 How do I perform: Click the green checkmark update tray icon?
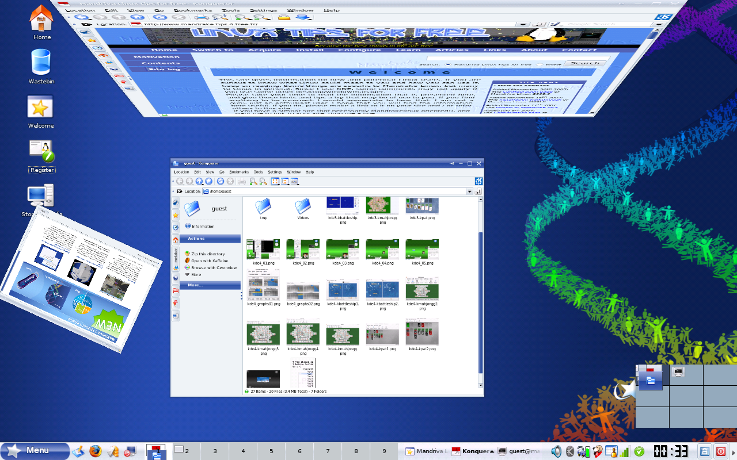pyautogui.click(x=639, y=451)
